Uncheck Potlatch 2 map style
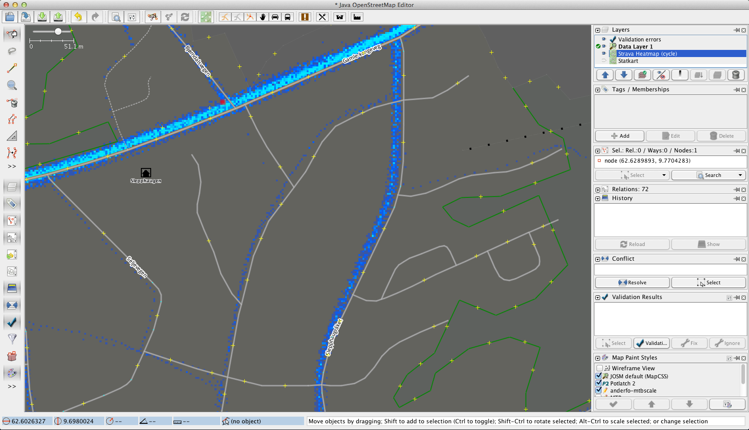 [599, 383]
